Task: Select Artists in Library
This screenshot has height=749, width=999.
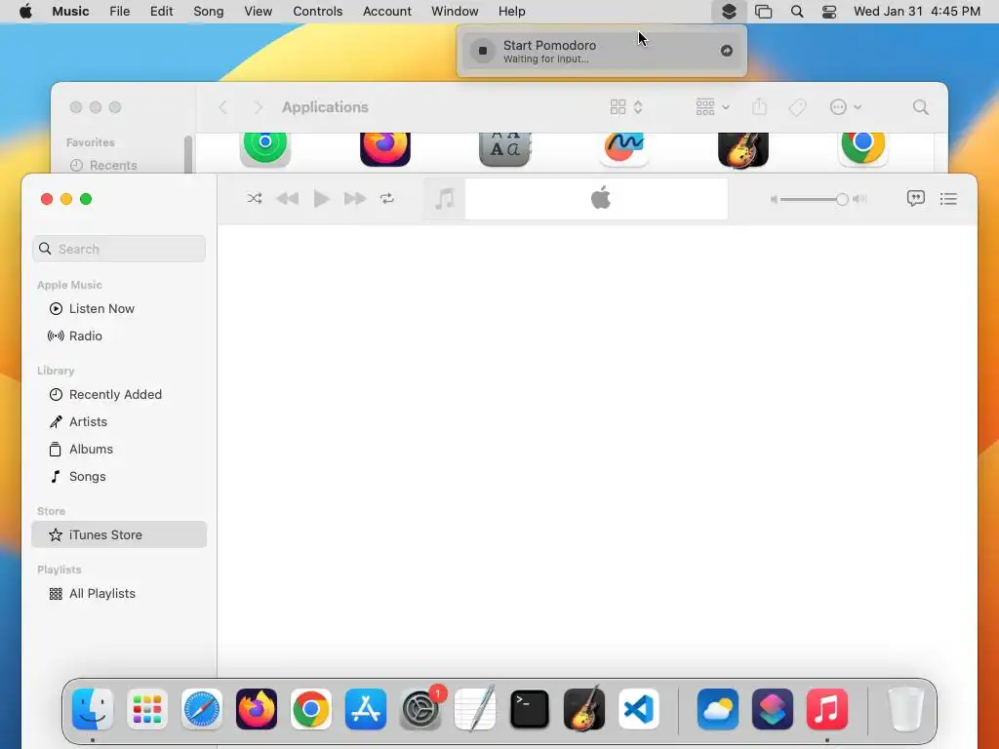Action: pos(119,422)
